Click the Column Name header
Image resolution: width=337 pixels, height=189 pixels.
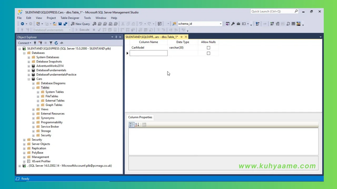(x=148, y=42)
